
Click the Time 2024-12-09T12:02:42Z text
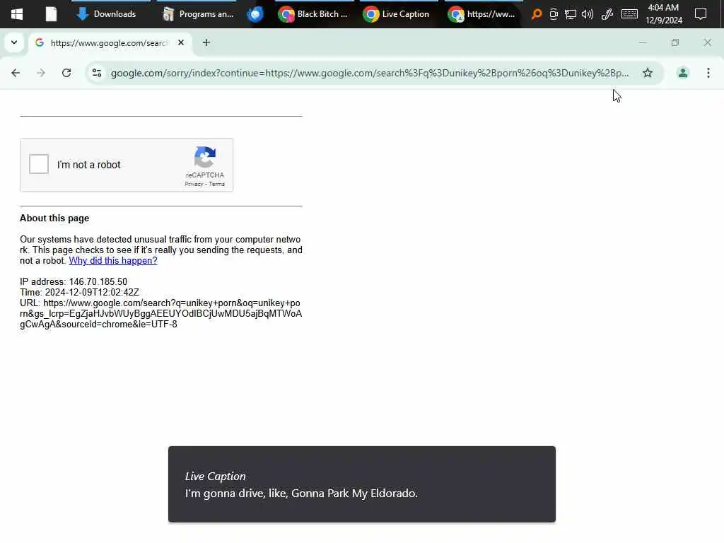(x=79, y=292)
